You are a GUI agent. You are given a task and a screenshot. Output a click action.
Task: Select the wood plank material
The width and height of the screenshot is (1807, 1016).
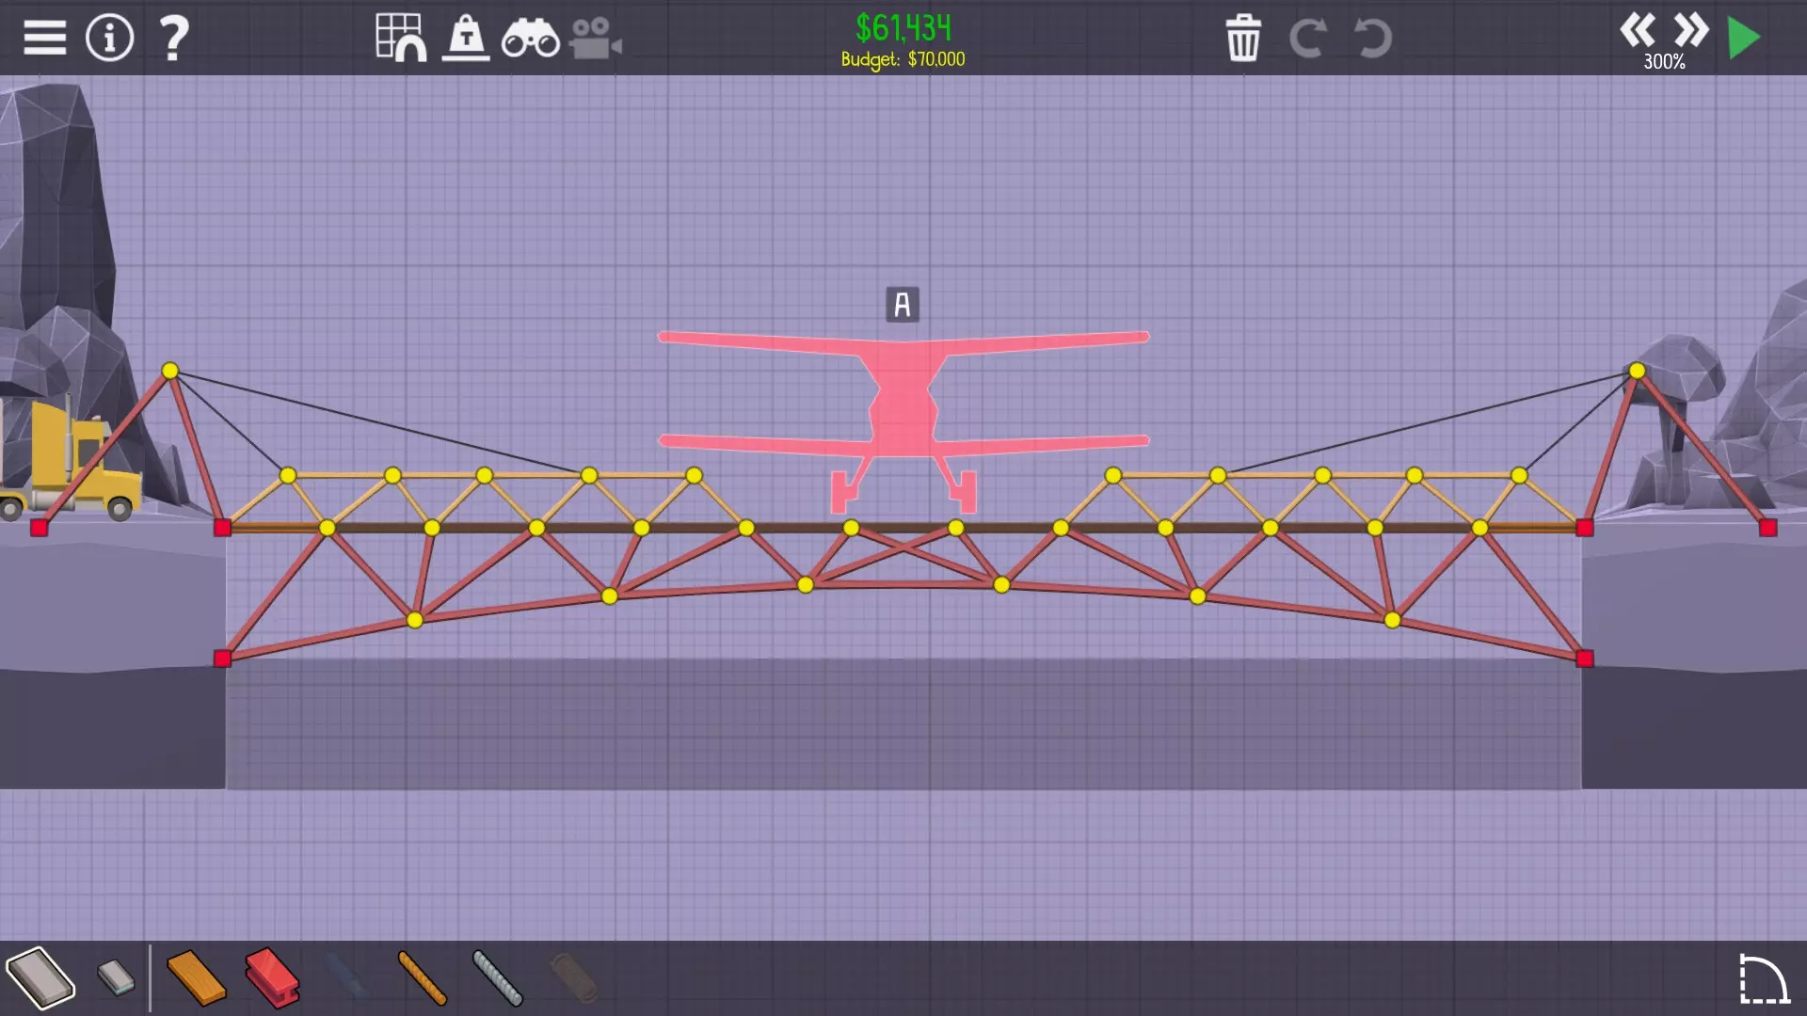[196, 977]
